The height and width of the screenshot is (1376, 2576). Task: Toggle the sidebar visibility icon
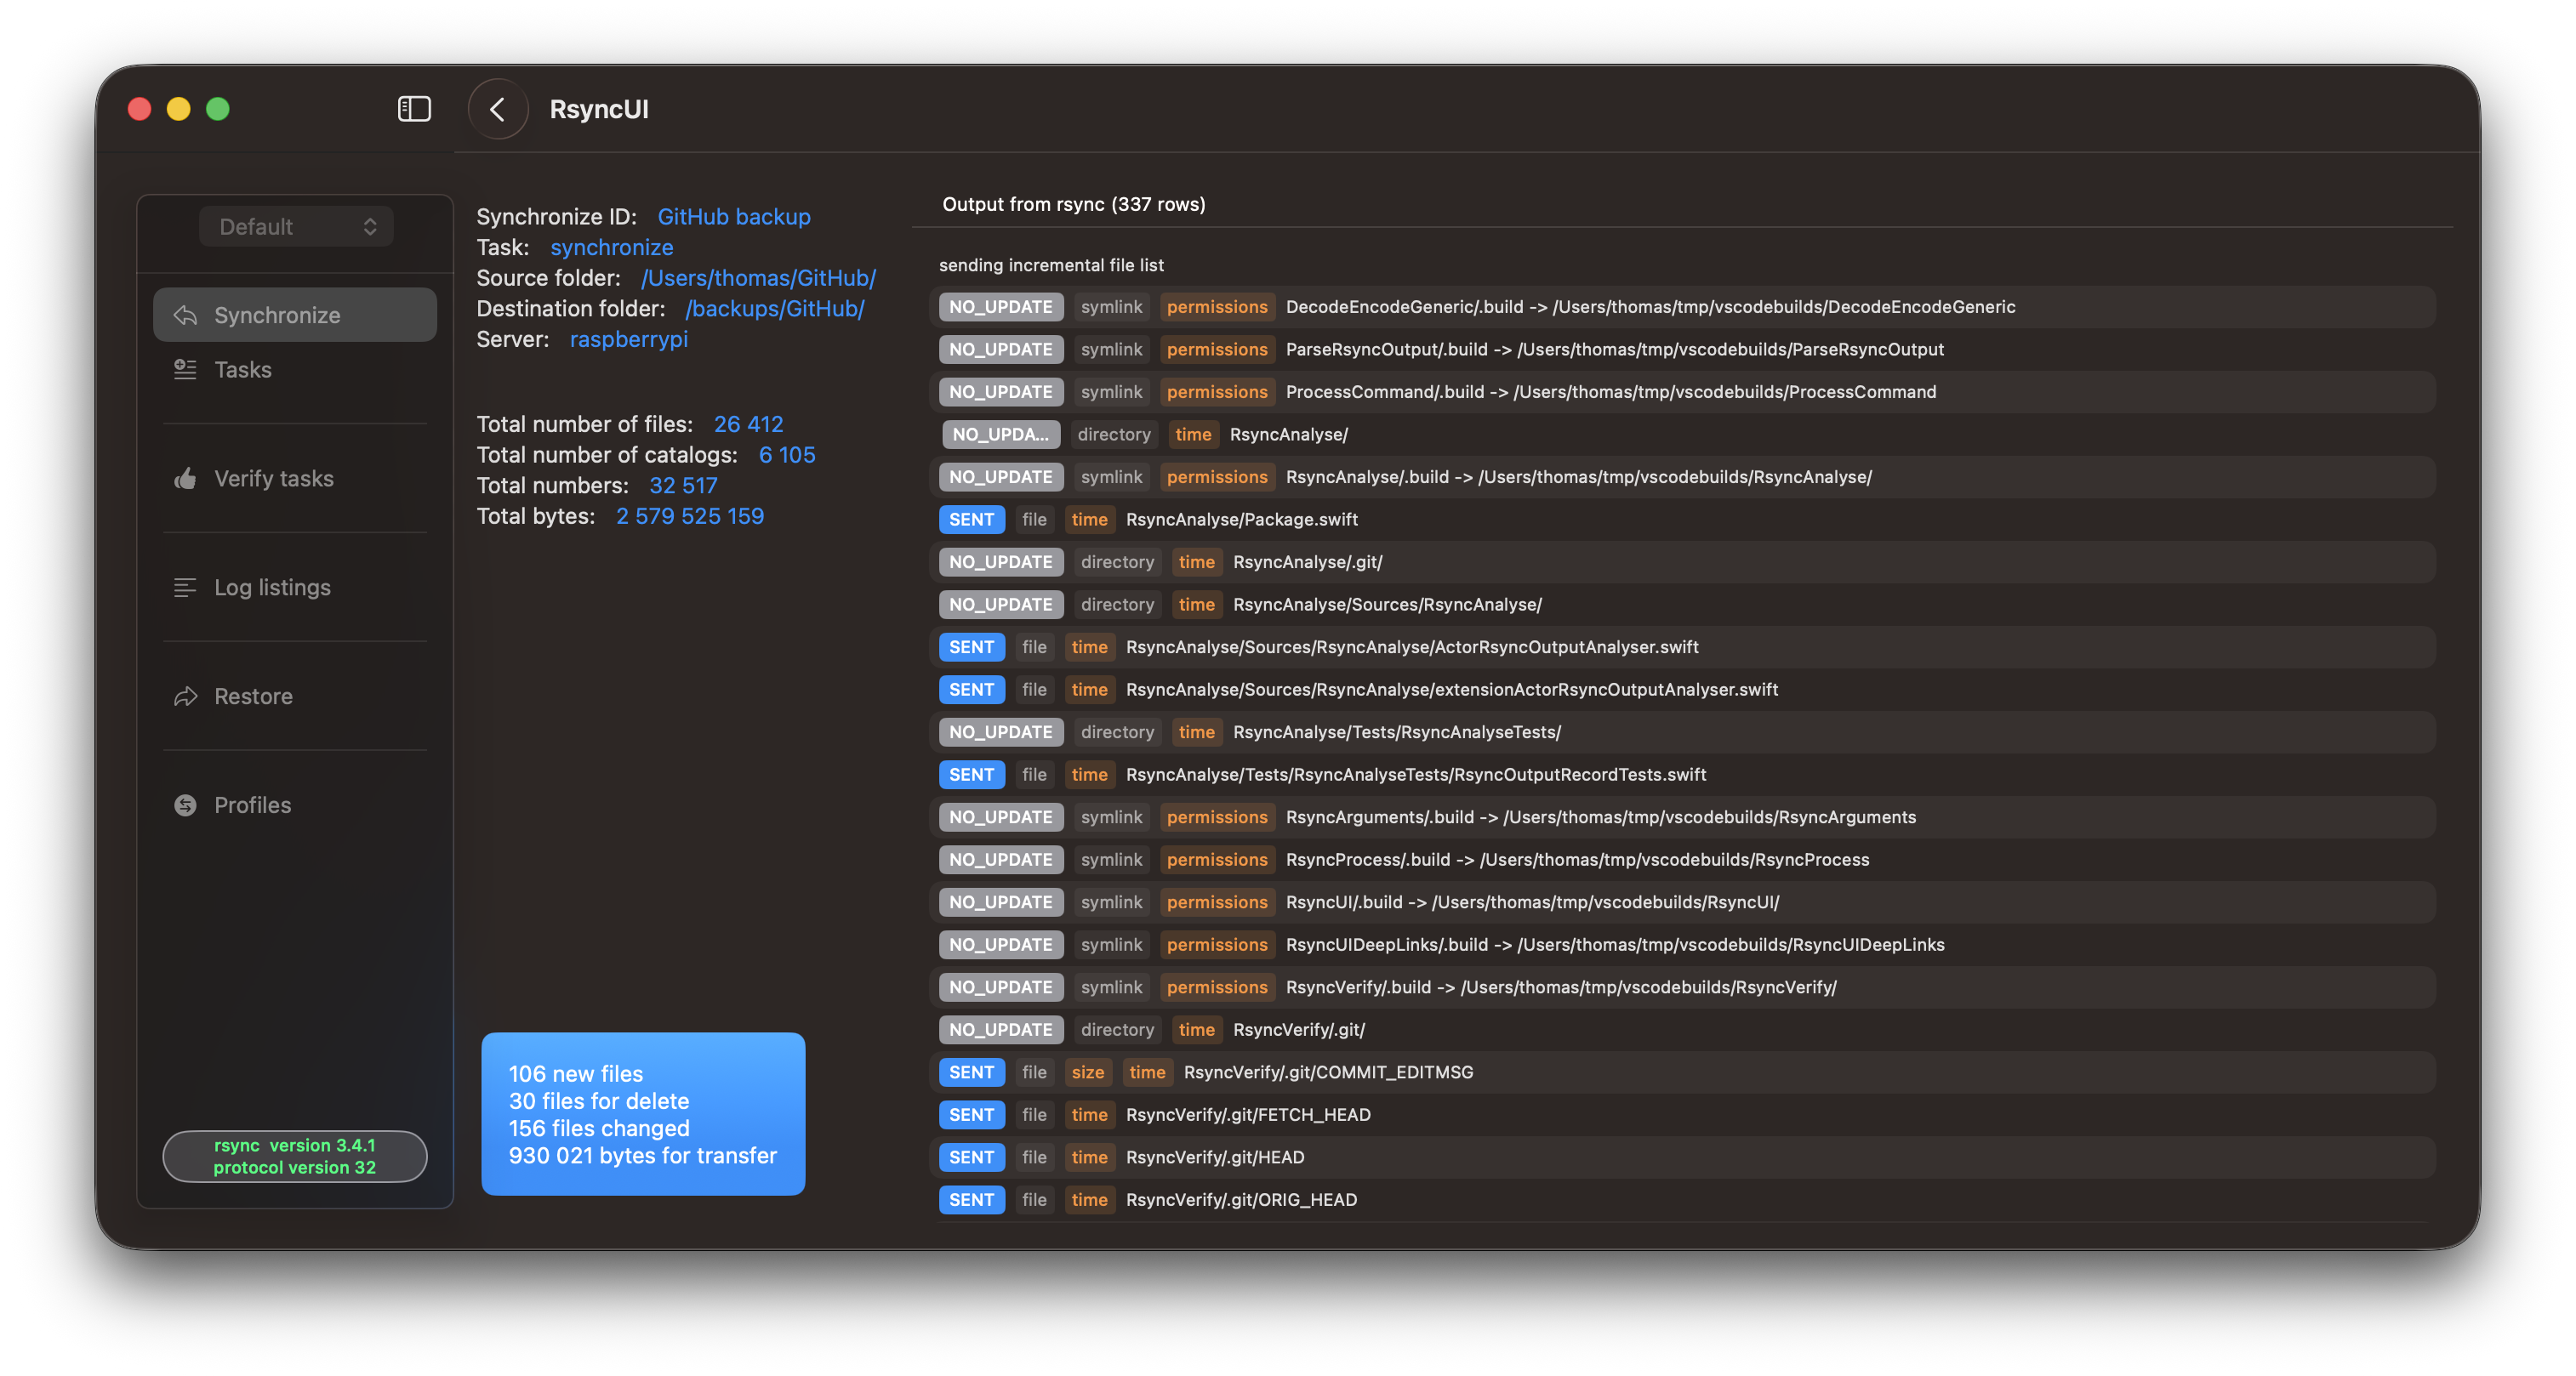click(x=414, y=109)
